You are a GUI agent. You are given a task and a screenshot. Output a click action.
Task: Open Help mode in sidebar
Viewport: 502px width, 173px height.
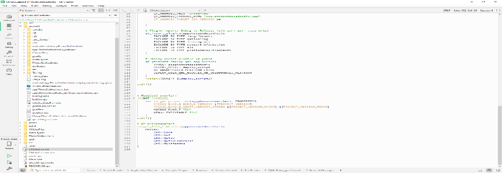pos(9,71)
